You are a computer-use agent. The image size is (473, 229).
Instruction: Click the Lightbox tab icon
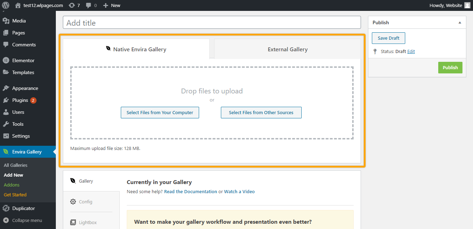pos(73,222)
